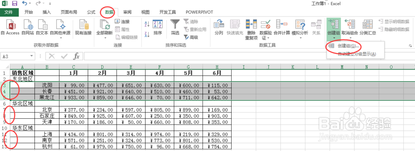Expand the Name Box dropdown arrow
This screenshot has width=415, height=151.
click(32, 56)
